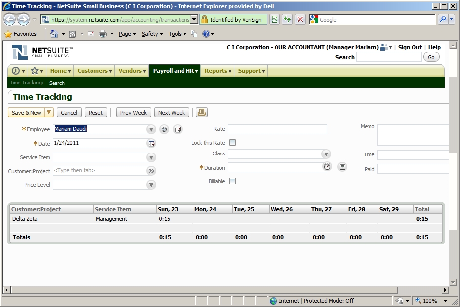Click the Reset button

click(x=95, y=112)
